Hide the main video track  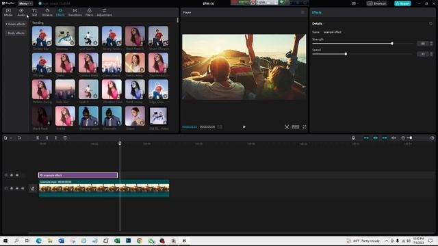tap(17, 189)
